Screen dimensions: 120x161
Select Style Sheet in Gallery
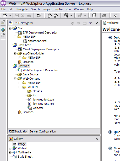[25, 157]
